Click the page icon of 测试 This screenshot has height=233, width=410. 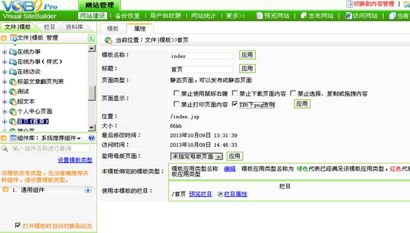(13, 91)
